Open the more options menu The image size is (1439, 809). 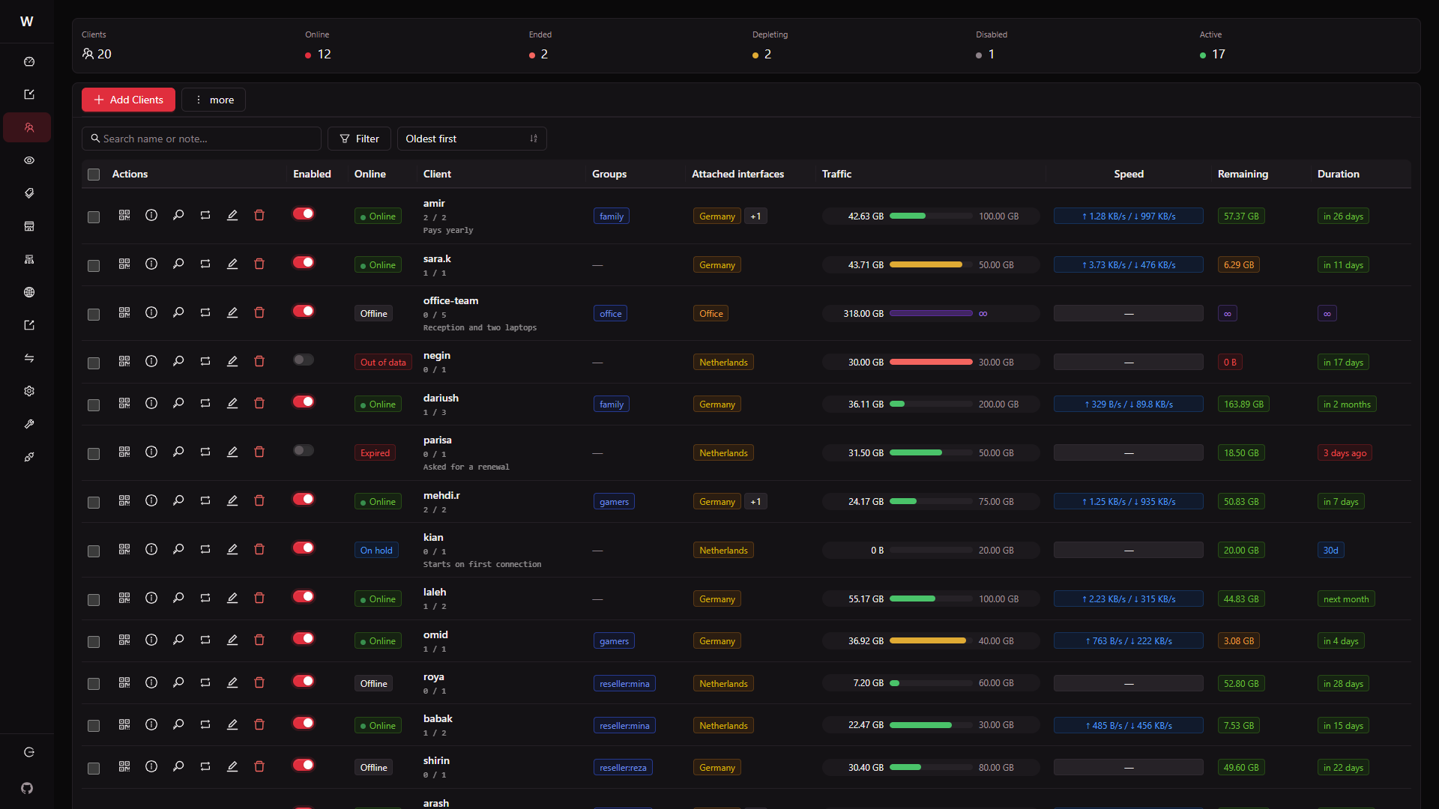[214, 100]
